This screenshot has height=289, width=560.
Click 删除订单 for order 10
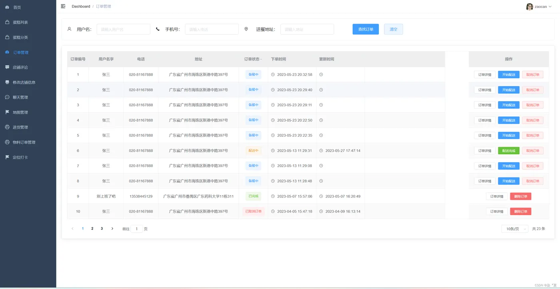(521, 211)
